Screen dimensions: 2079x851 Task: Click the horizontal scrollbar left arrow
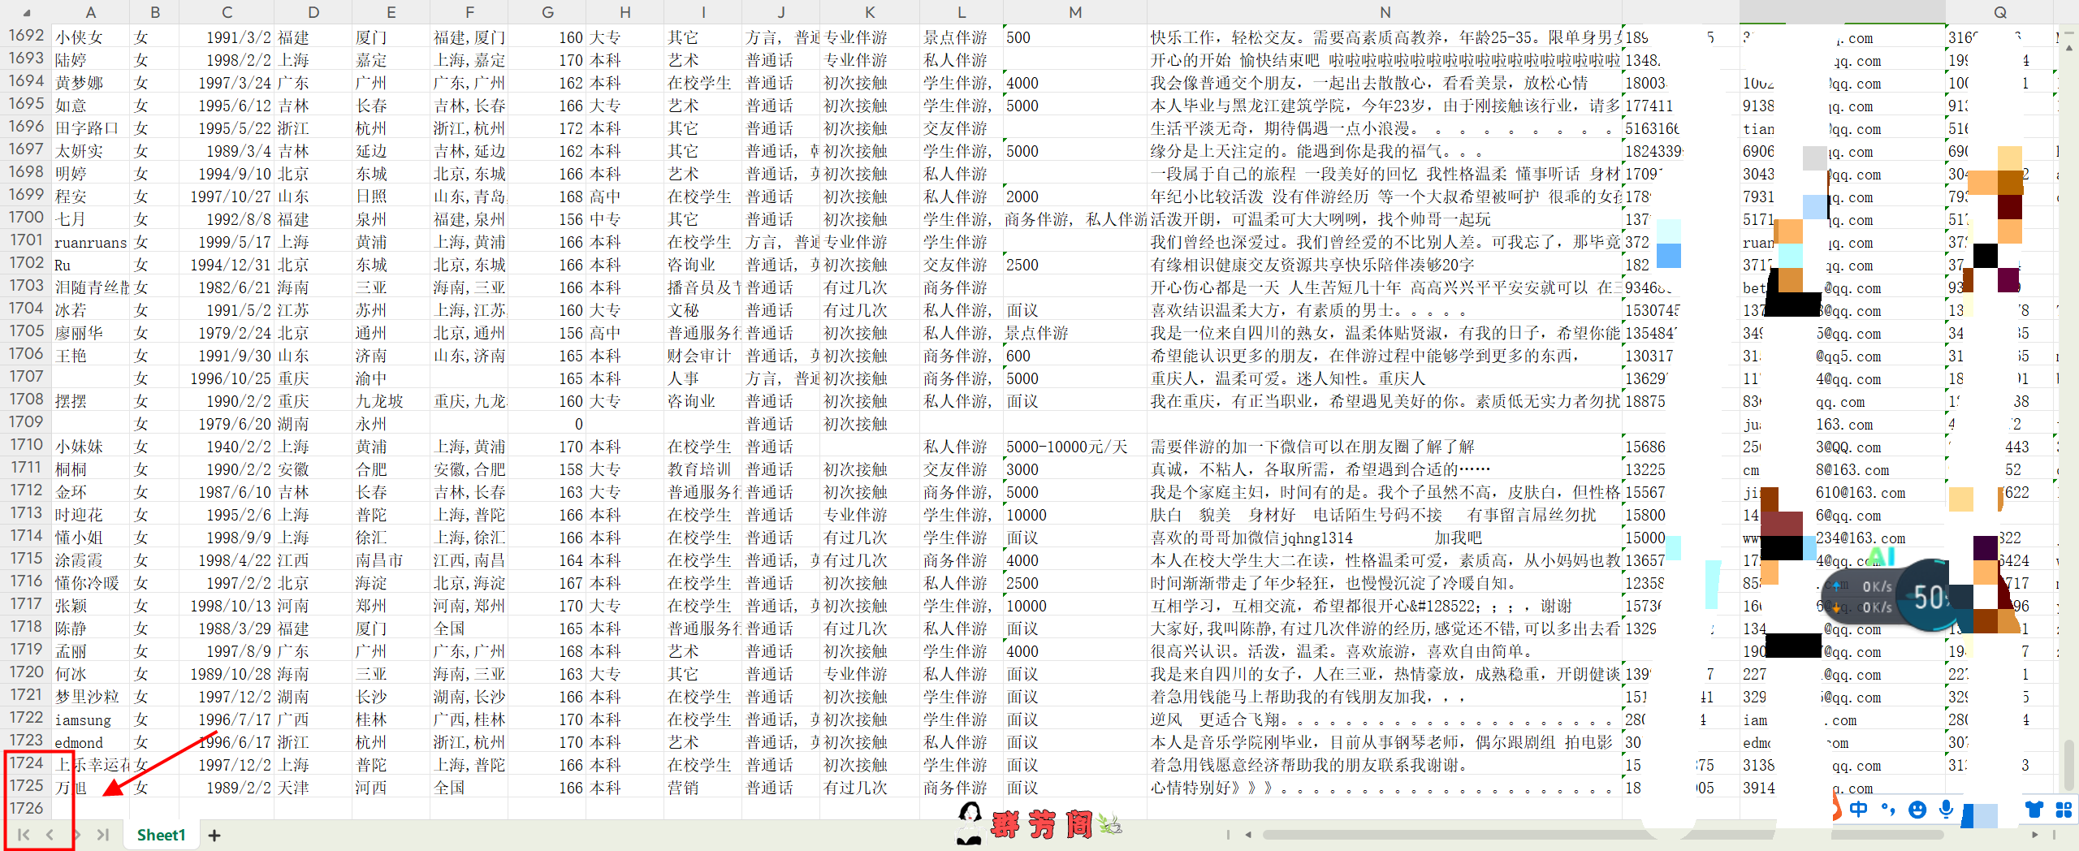pos(1248,834)
